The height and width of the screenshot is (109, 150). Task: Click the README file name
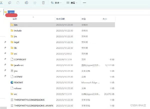[18, 82]
